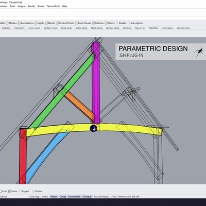Toggle the Lights filter checkbox
Screen dimensions: 206x206
(36, 23)
